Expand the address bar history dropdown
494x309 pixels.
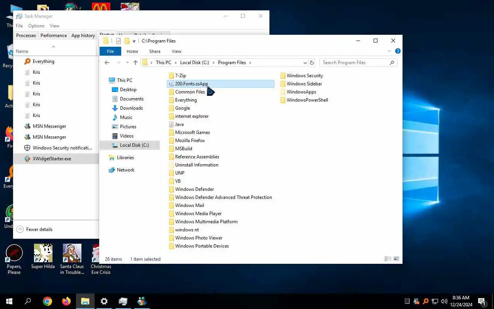click(x=305, y=63)
